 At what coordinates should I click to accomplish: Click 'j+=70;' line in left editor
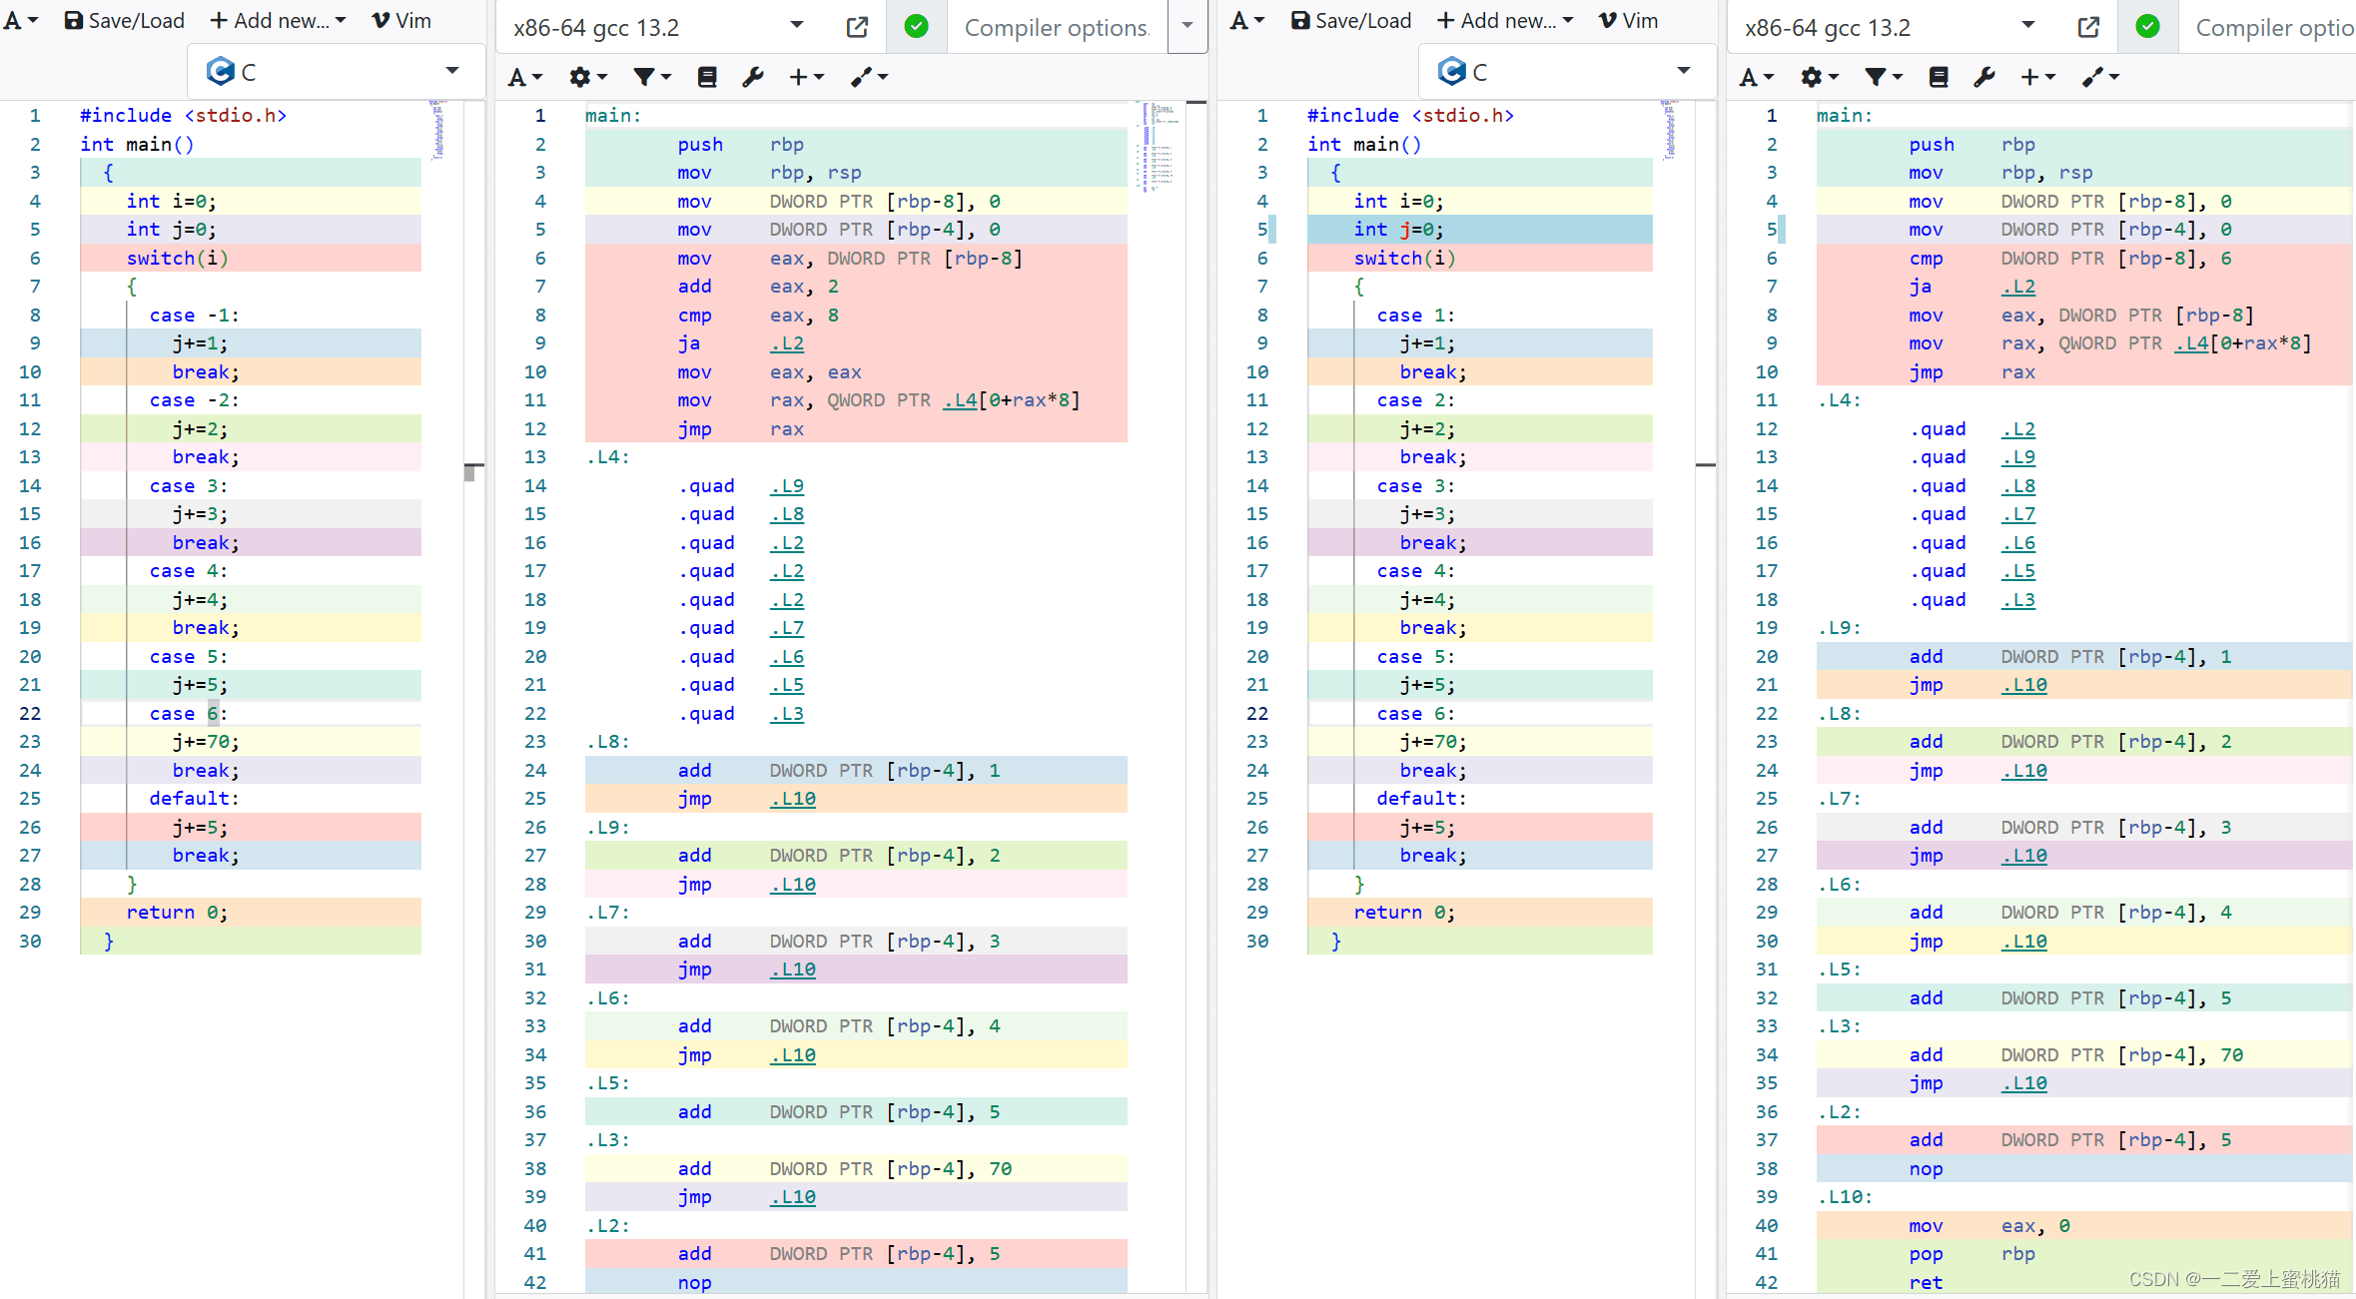(x=206, y=742)
